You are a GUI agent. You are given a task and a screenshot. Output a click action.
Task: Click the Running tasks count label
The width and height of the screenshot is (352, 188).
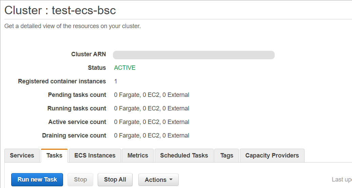[x=77, y=108]
